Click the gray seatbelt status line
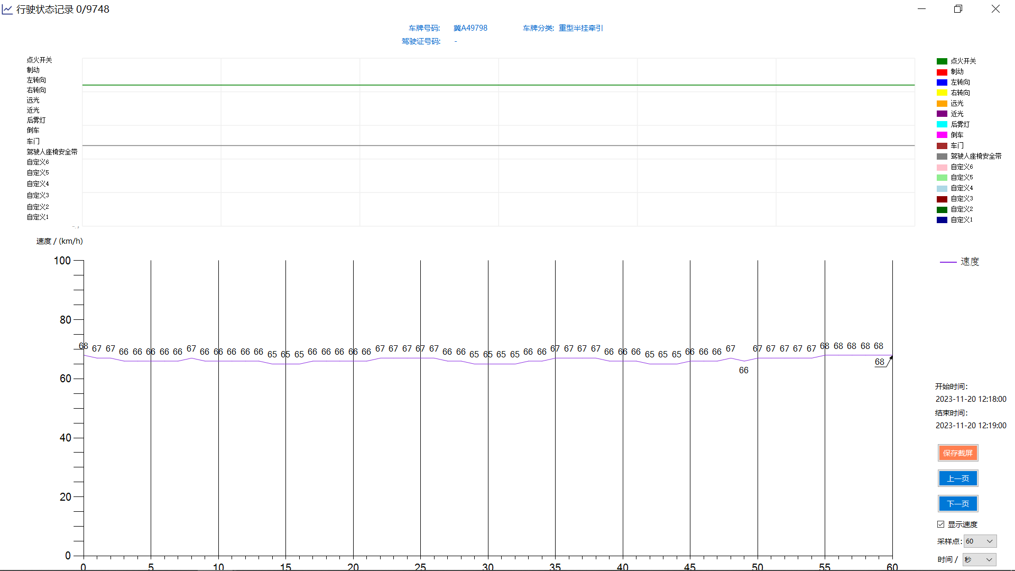1015x571 pixels. [x=499, y=145]
